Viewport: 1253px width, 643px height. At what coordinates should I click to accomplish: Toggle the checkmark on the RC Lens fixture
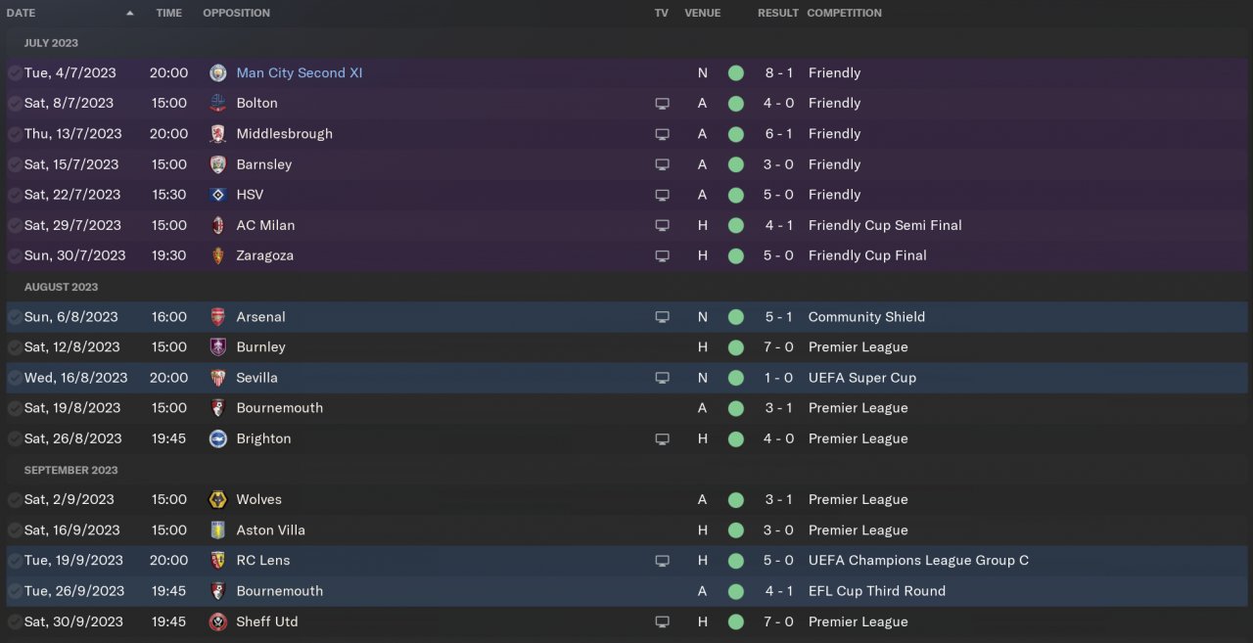(x=14, y=561)
